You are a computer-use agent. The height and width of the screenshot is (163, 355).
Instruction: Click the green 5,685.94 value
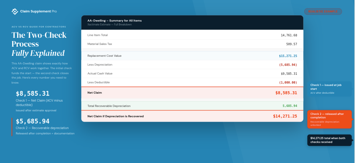pos(290,106)
